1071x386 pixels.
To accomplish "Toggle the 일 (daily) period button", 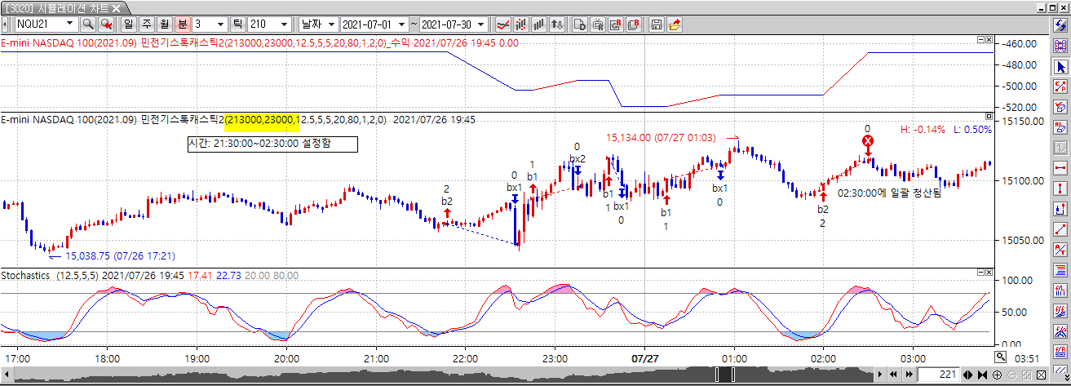I will tap(128, 24).
